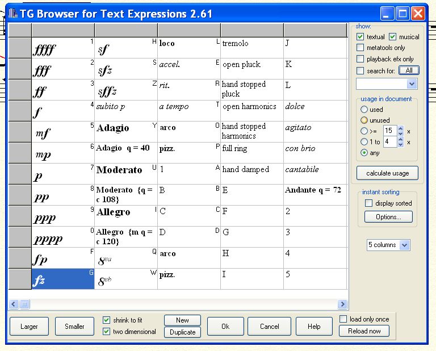Viewport: 436px width, 351px height.
Task: Select the unused radio button
Action: pos(364,120)
